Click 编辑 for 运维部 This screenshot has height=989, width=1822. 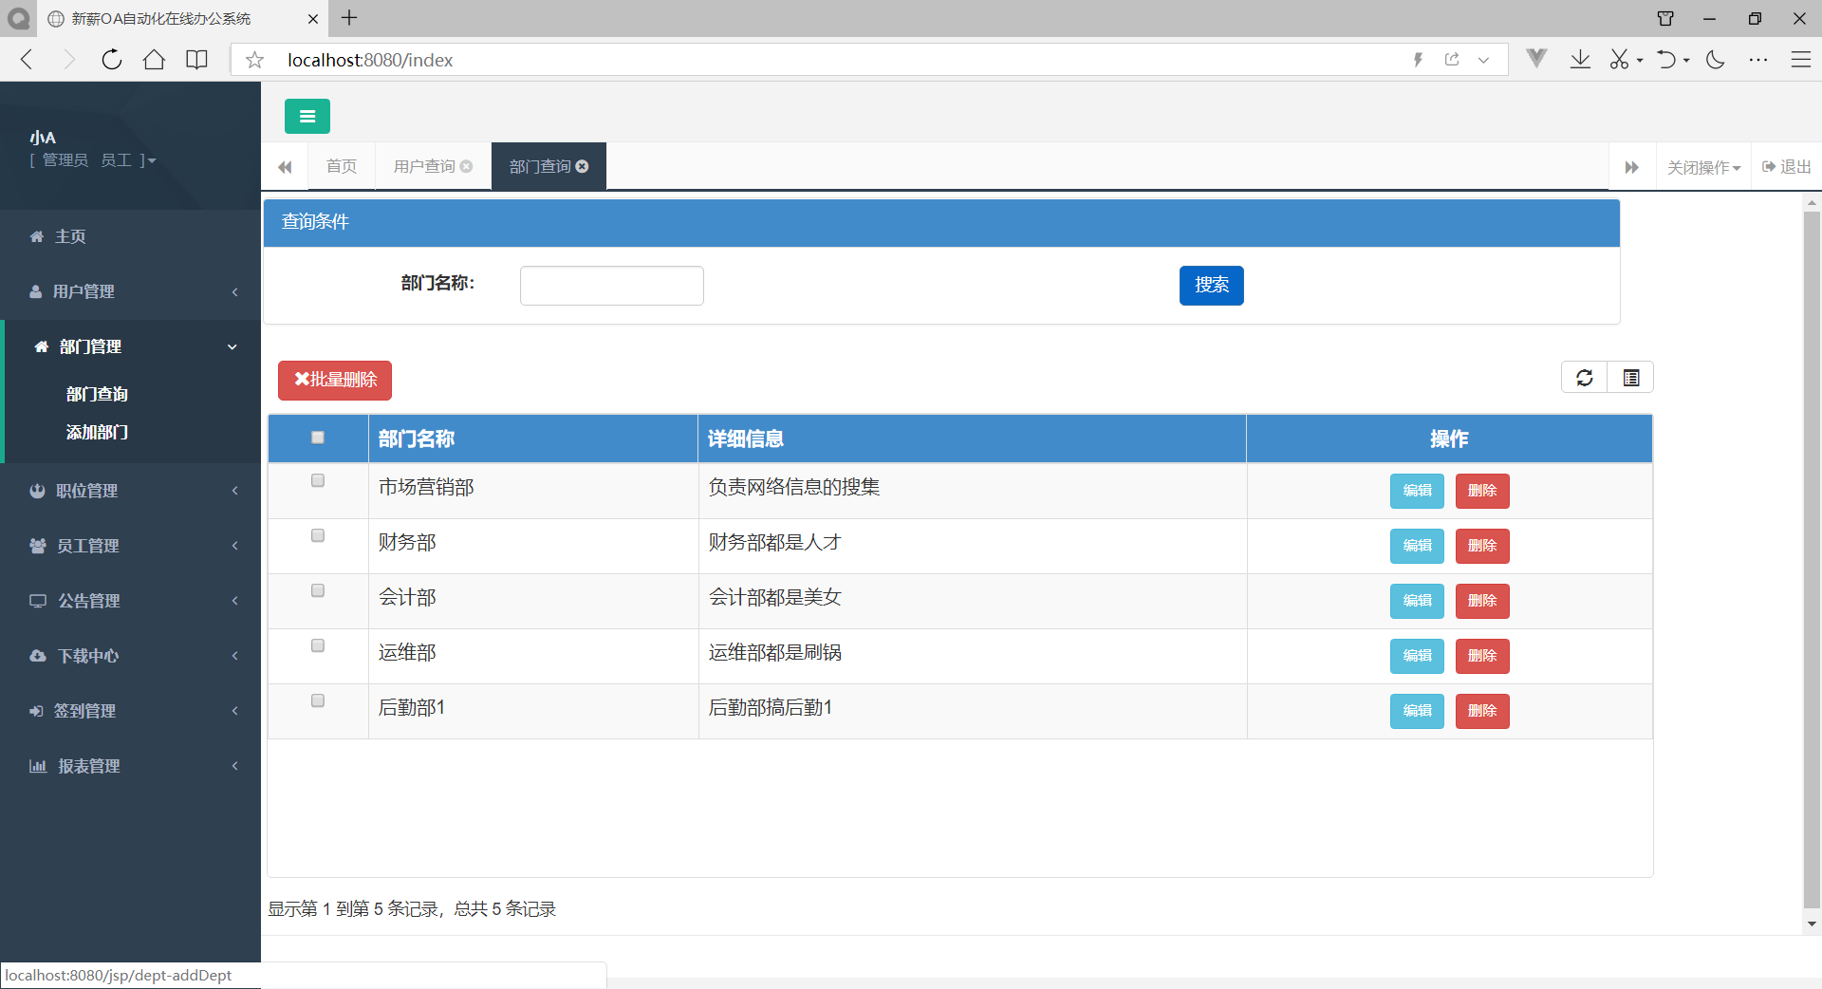[x=1417, y=656]
